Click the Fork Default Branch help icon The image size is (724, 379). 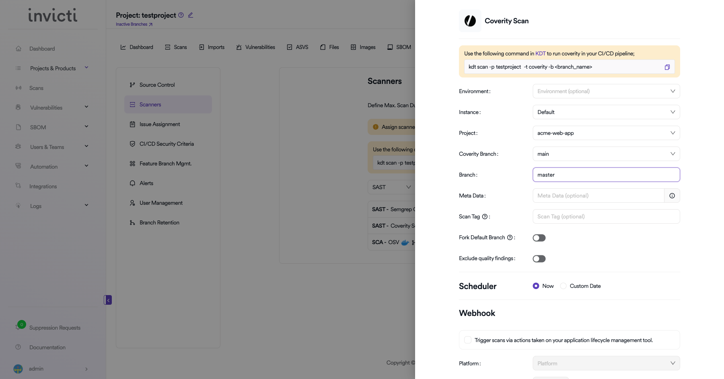coord(510,237)
